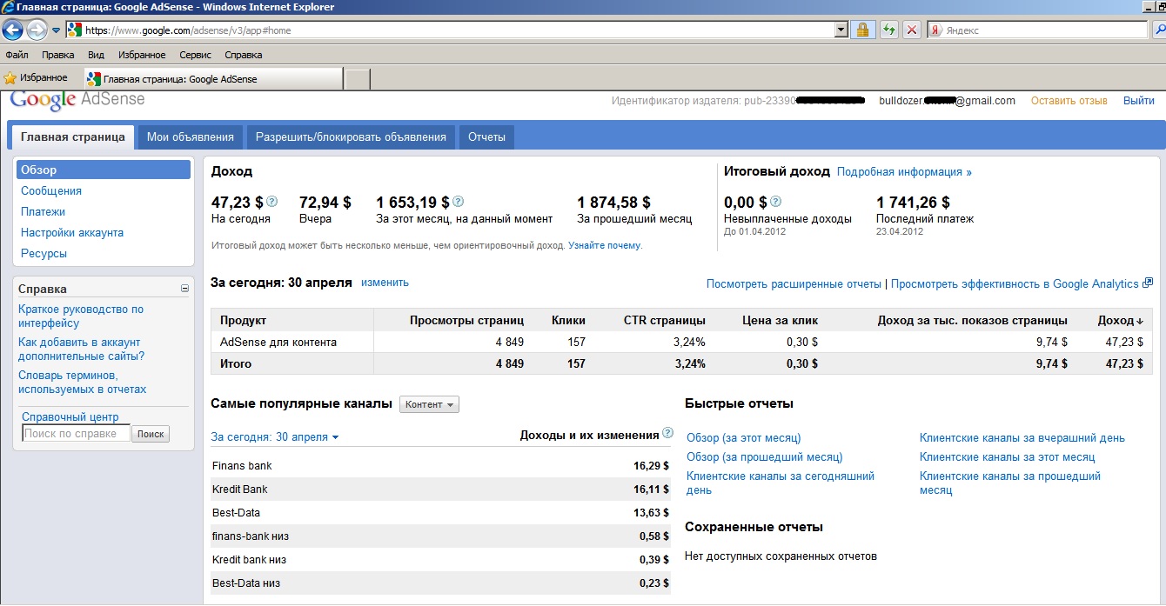This screenshot has width=1166, height=606.
Task: Click the Поиск по справке input field
Action: pyautogui.click(x=76, y=434)
